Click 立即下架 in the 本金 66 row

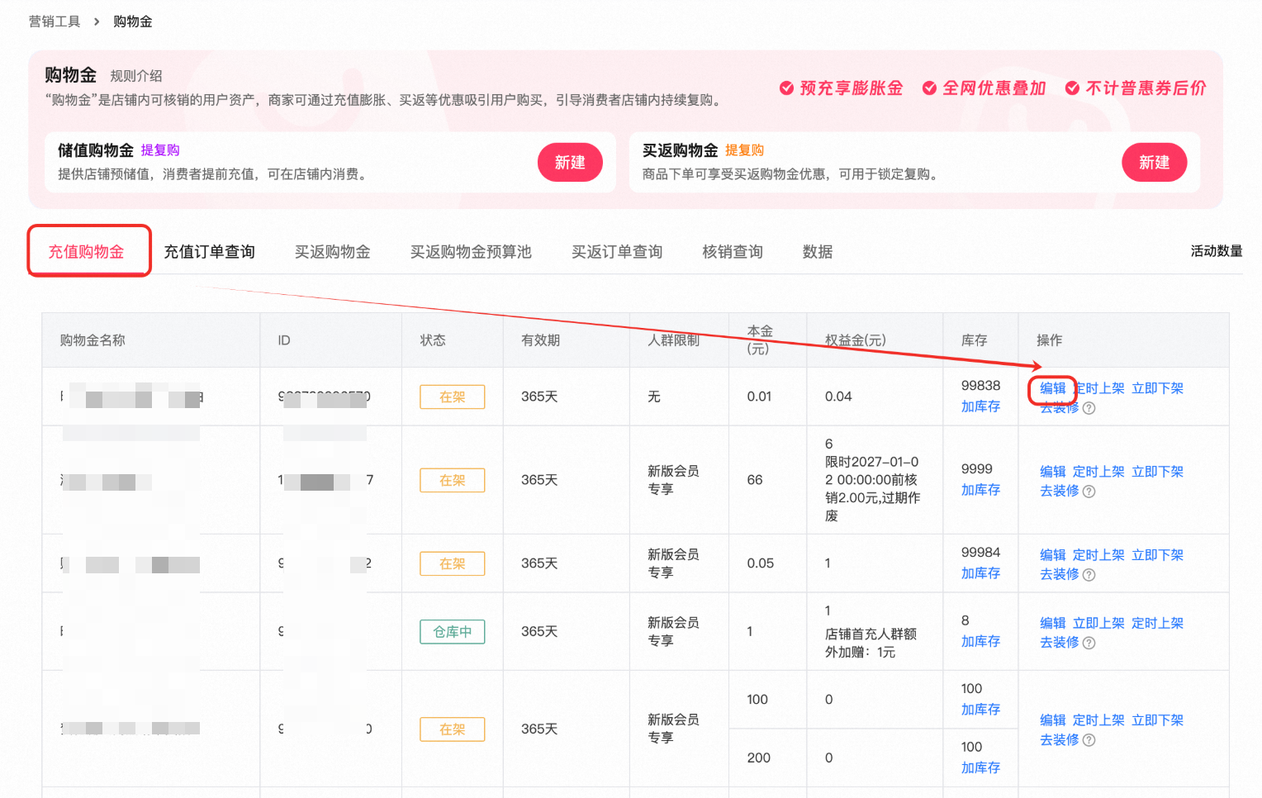pos(1157,472)
